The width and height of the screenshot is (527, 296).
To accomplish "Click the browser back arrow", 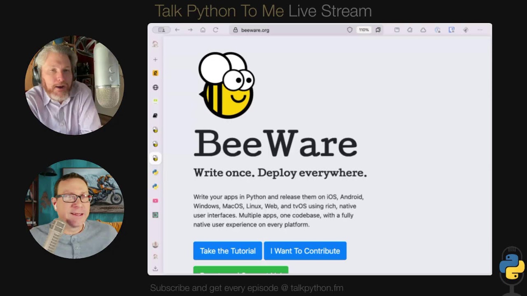I will 177,30.
